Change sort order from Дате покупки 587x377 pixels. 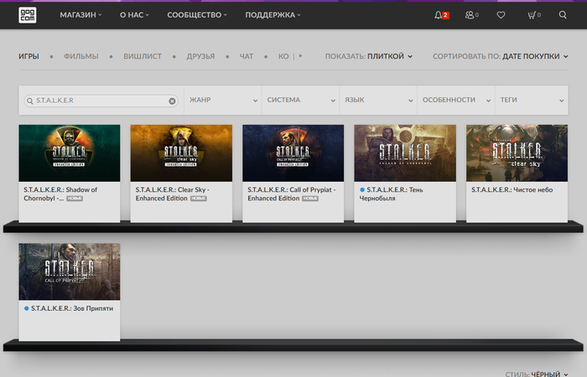[x=535, y=56]
